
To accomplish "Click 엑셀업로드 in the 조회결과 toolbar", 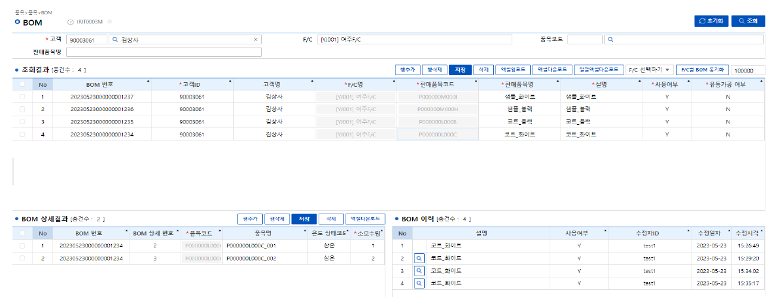I will pyautogui.click(x=512, y=70).
